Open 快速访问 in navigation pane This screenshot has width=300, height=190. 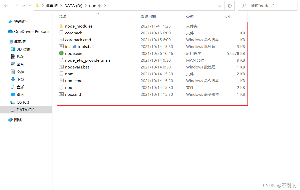(x=22, y=21)
